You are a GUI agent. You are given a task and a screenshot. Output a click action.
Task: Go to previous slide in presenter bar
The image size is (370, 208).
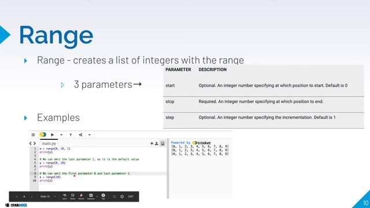[x=17, y=196]
